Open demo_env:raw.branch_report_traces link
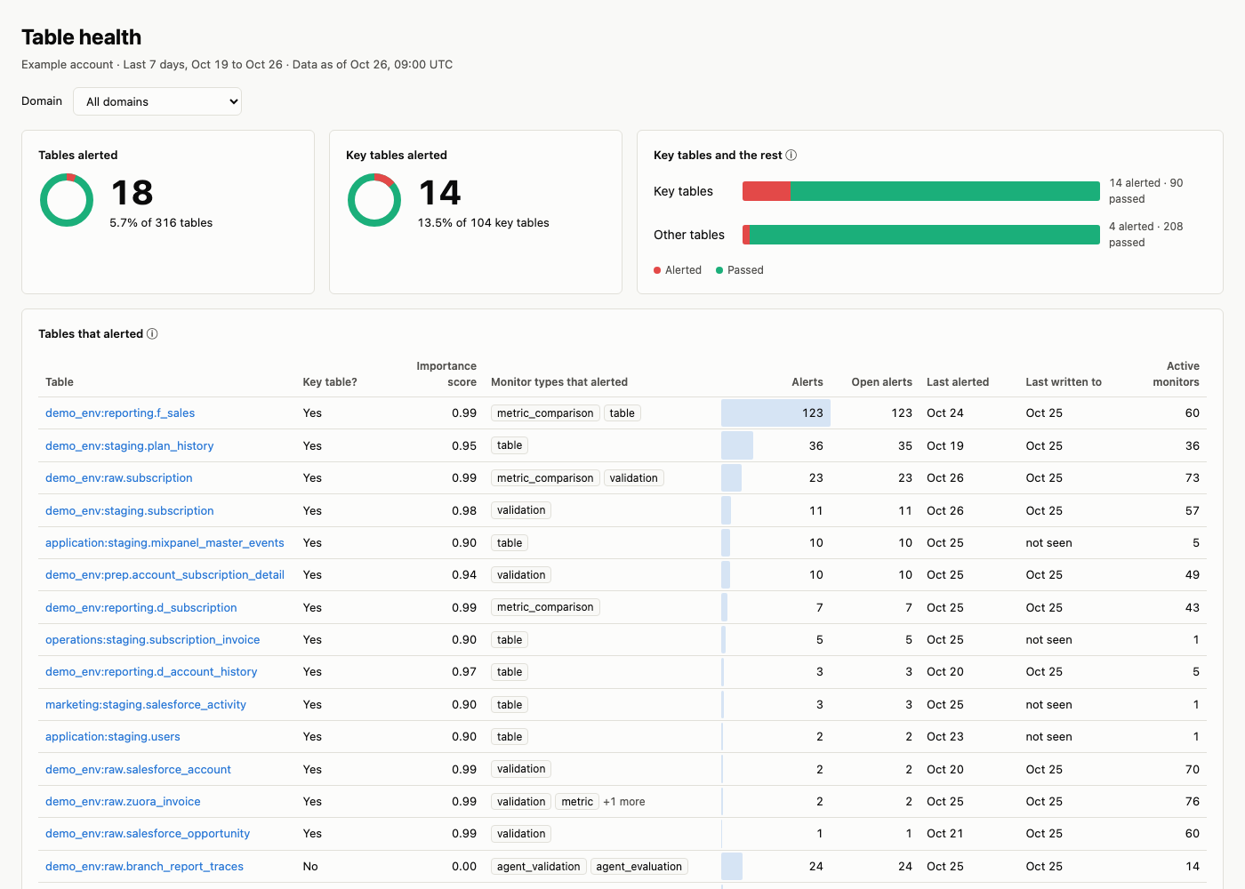Viewport: 1245px width, 889px height. tap(144, 867)
